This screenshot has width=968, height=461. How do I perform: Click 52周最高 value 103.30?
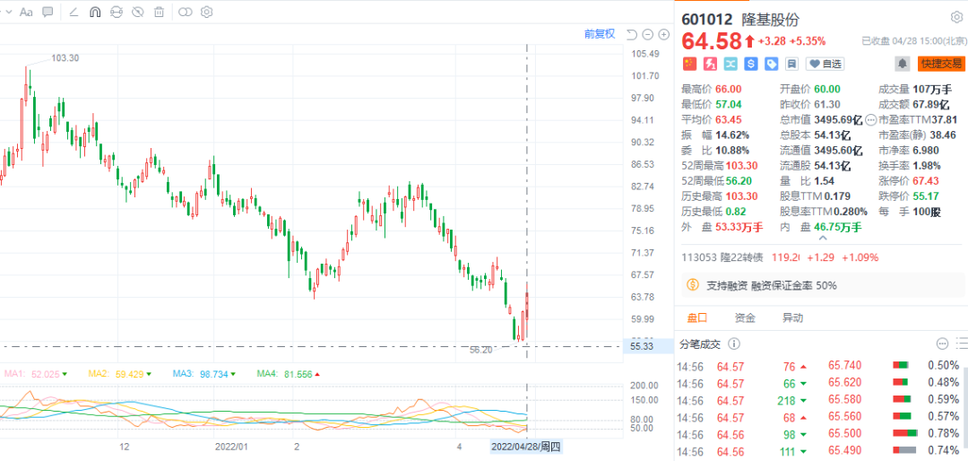point(740,166)
